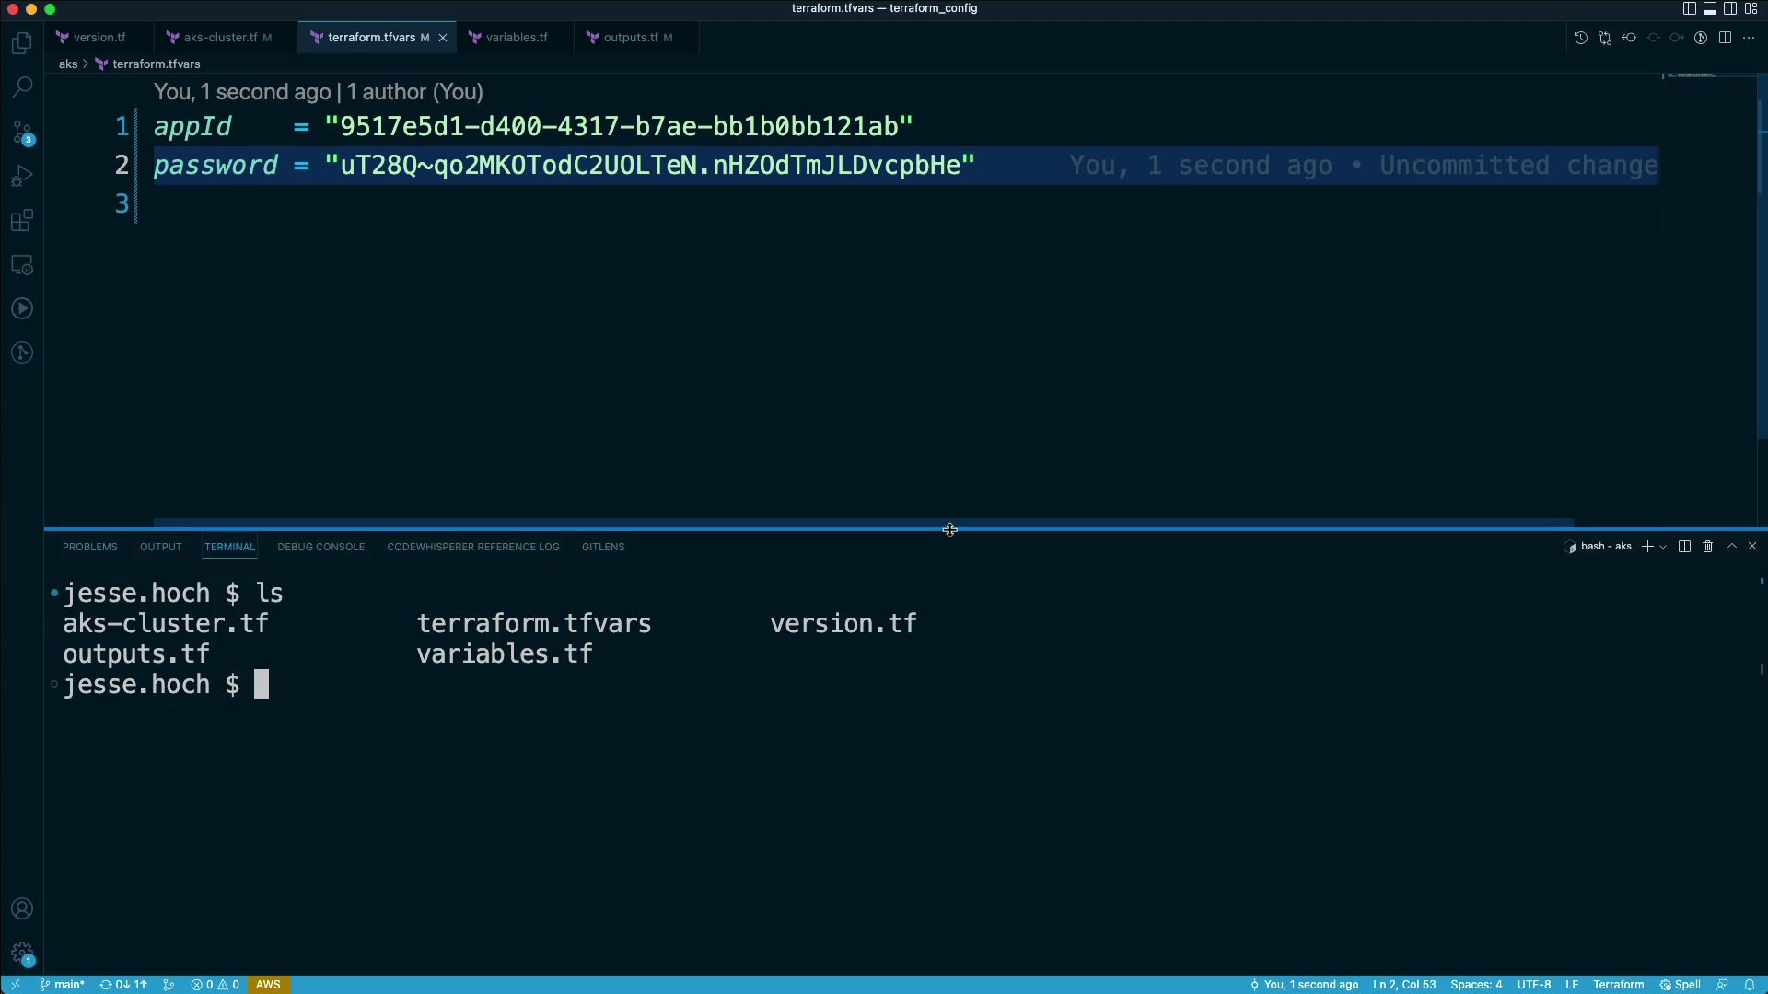Click the main branch in status bar

pos(63,985)
